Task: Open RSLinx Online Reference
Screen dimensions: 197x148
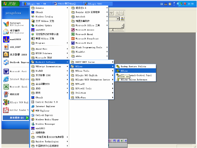Action: pos(135,80)
